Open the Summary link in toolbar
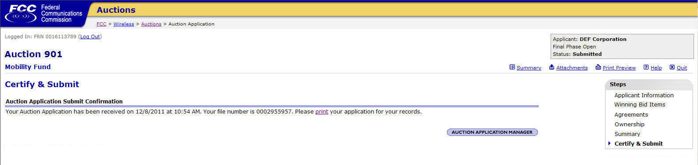 coord(529,68)
